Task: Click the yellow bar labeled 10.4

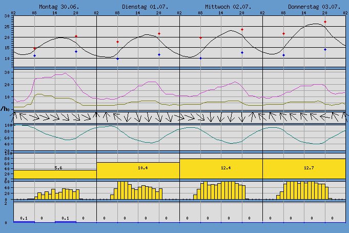Action: click(138, 170)
